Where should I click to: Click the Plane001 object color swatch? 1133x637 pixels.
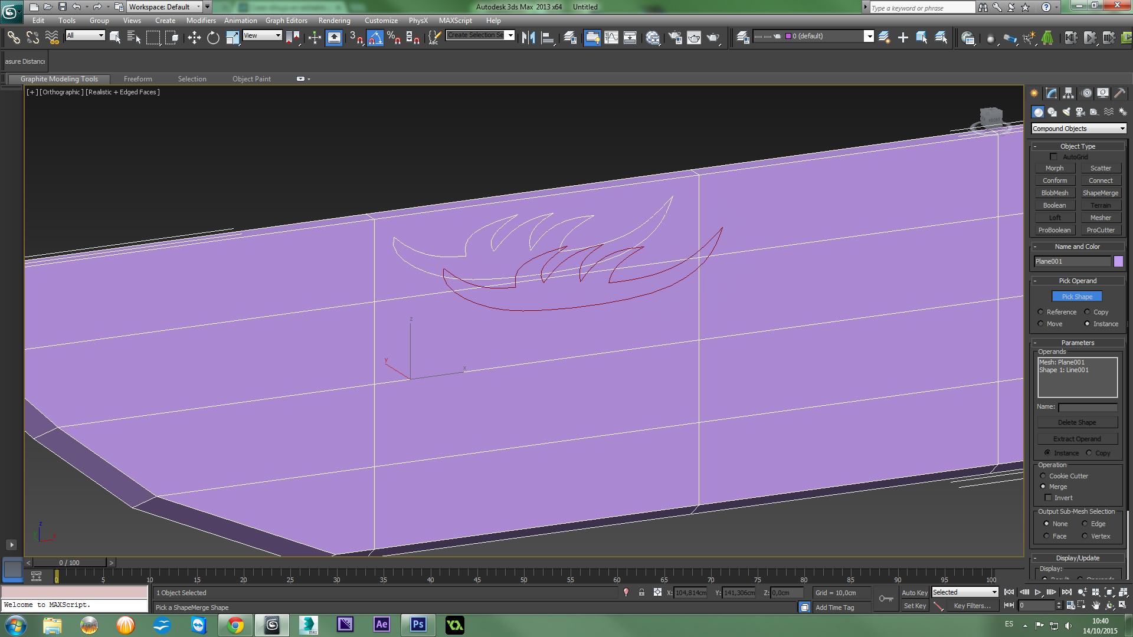coord(1118,261)
